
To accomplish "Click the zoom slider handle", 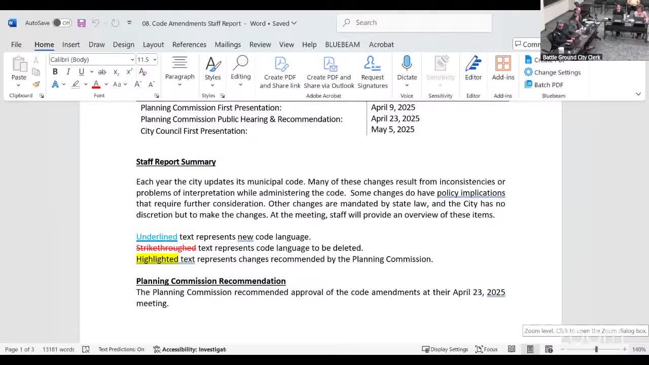I will [x=596, y=349].
